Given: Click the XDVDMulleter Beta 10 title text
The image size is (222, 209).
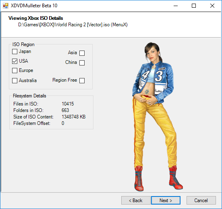Looking at the screenshot, I should pyautogui.click(x=34, y=6).
